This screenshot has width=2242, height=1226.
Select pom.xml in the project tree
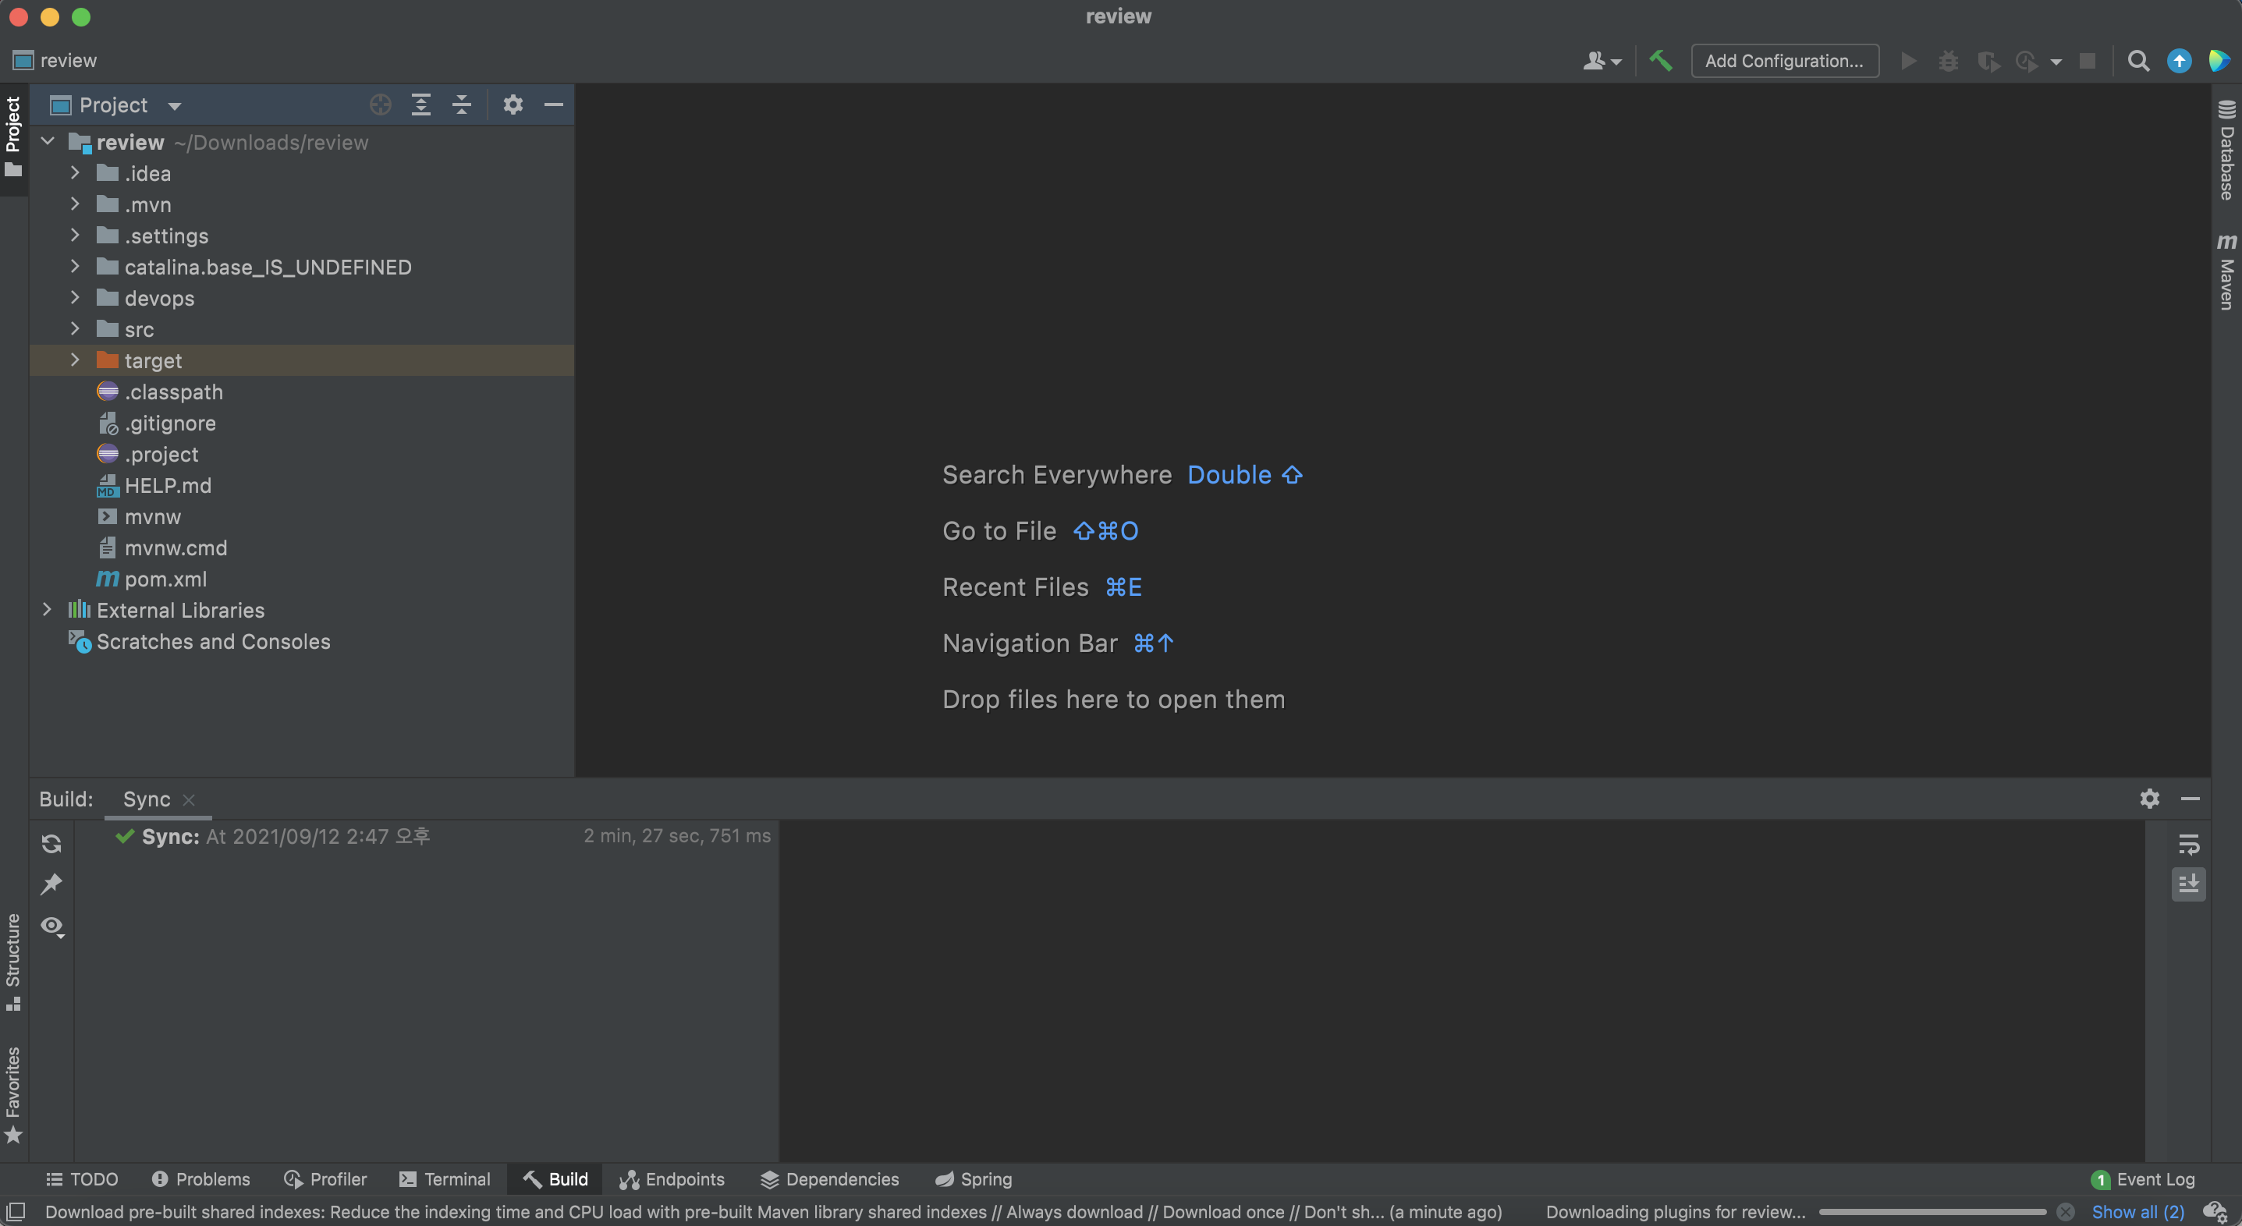click(x=165, y=579)
